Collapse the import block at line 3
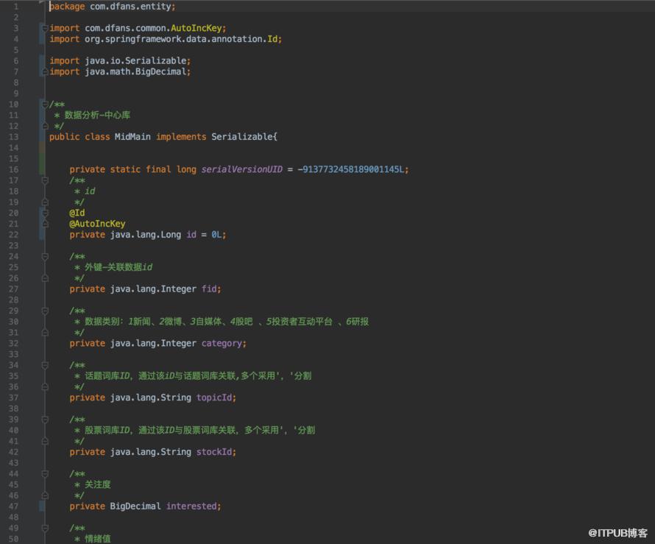The width and height of the screenshot is (655, 544). pyautogui.click(x=45, y=28)
